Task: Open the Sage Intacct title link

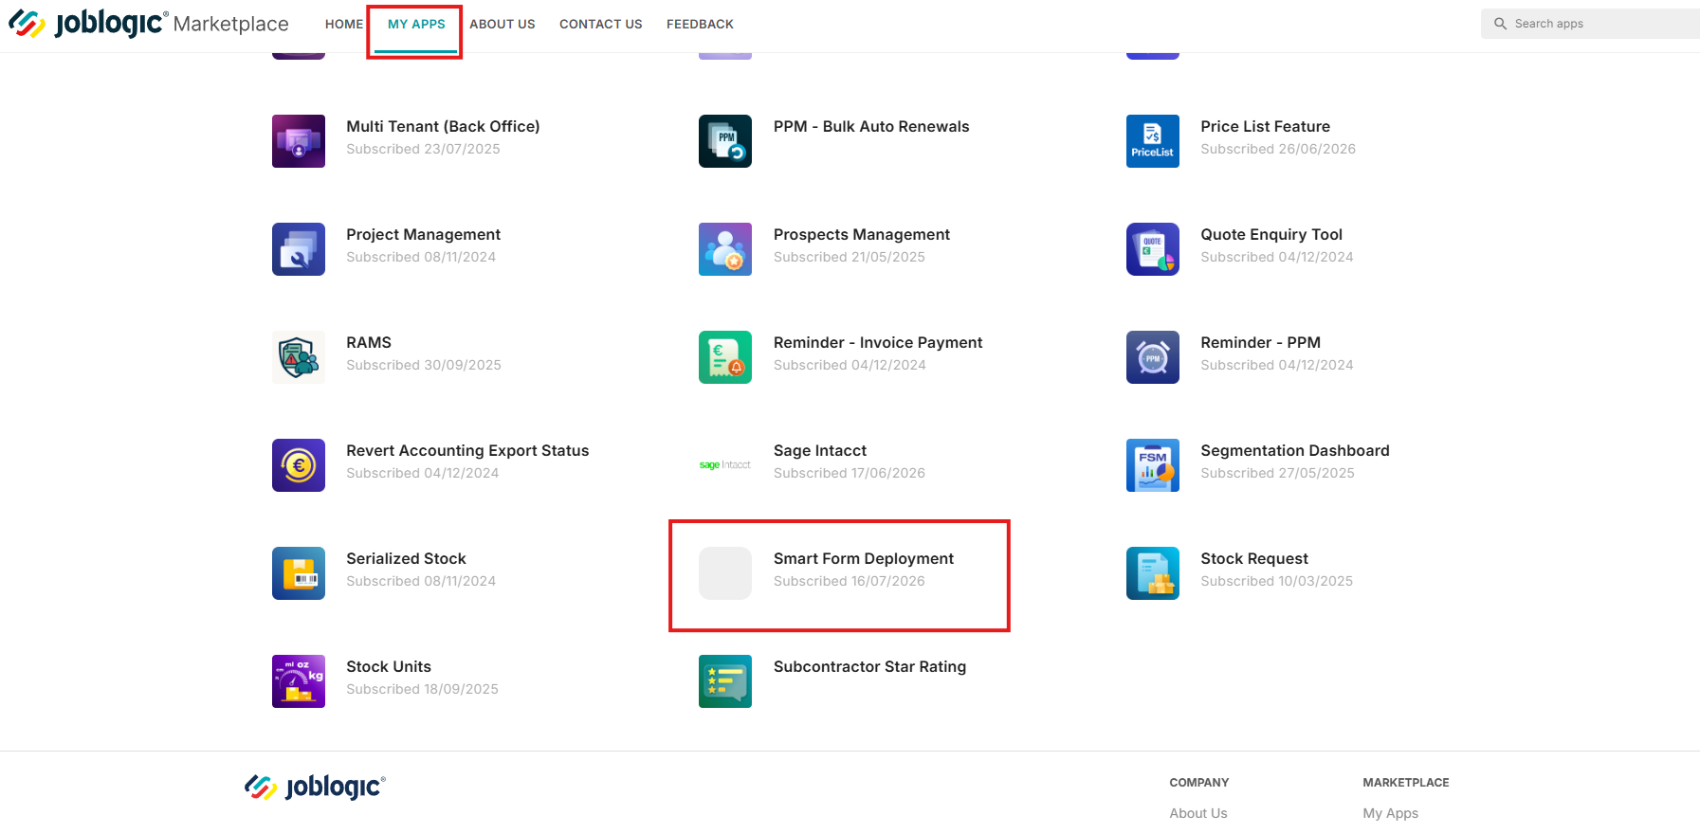Action: (x=820, y=450)
